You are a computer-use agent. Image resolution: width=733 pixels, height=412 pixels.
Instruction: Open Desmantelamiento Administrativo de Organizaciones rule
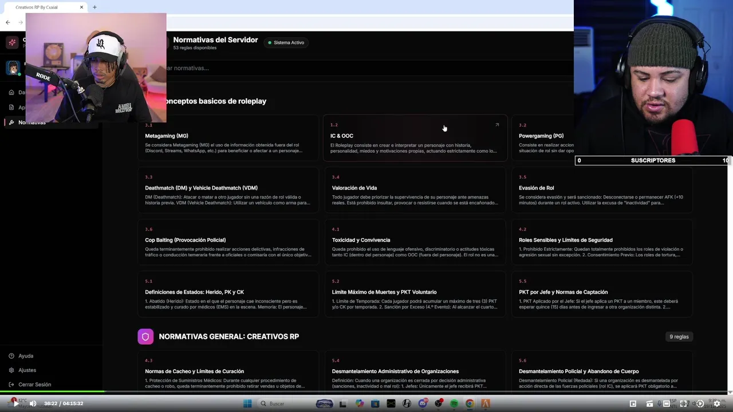pyautogui.click(x=415, y=372)
